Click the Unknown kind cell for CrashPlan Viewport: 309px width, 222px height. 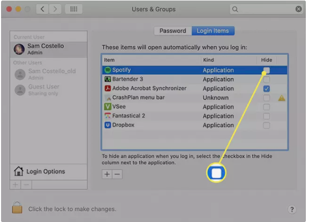[x=215, y=98]
